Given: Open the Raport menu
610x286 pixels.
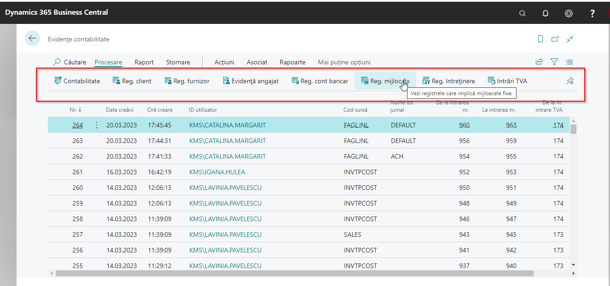Looking at the screenshot, I should (x=144, y=62).
